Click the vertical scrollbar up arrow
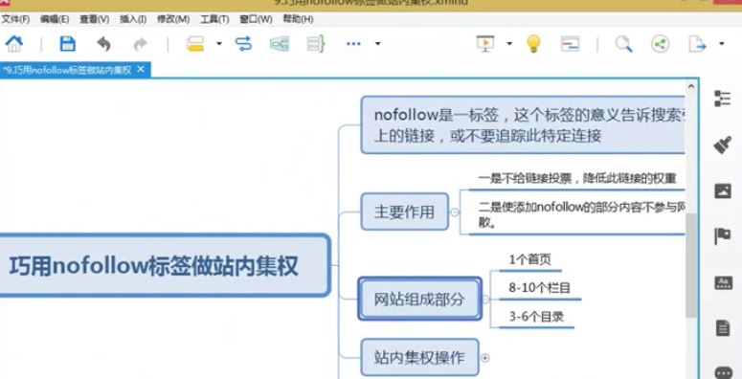Image resolution: width=742 pixels, height=379 pixels. coord(691,86)
